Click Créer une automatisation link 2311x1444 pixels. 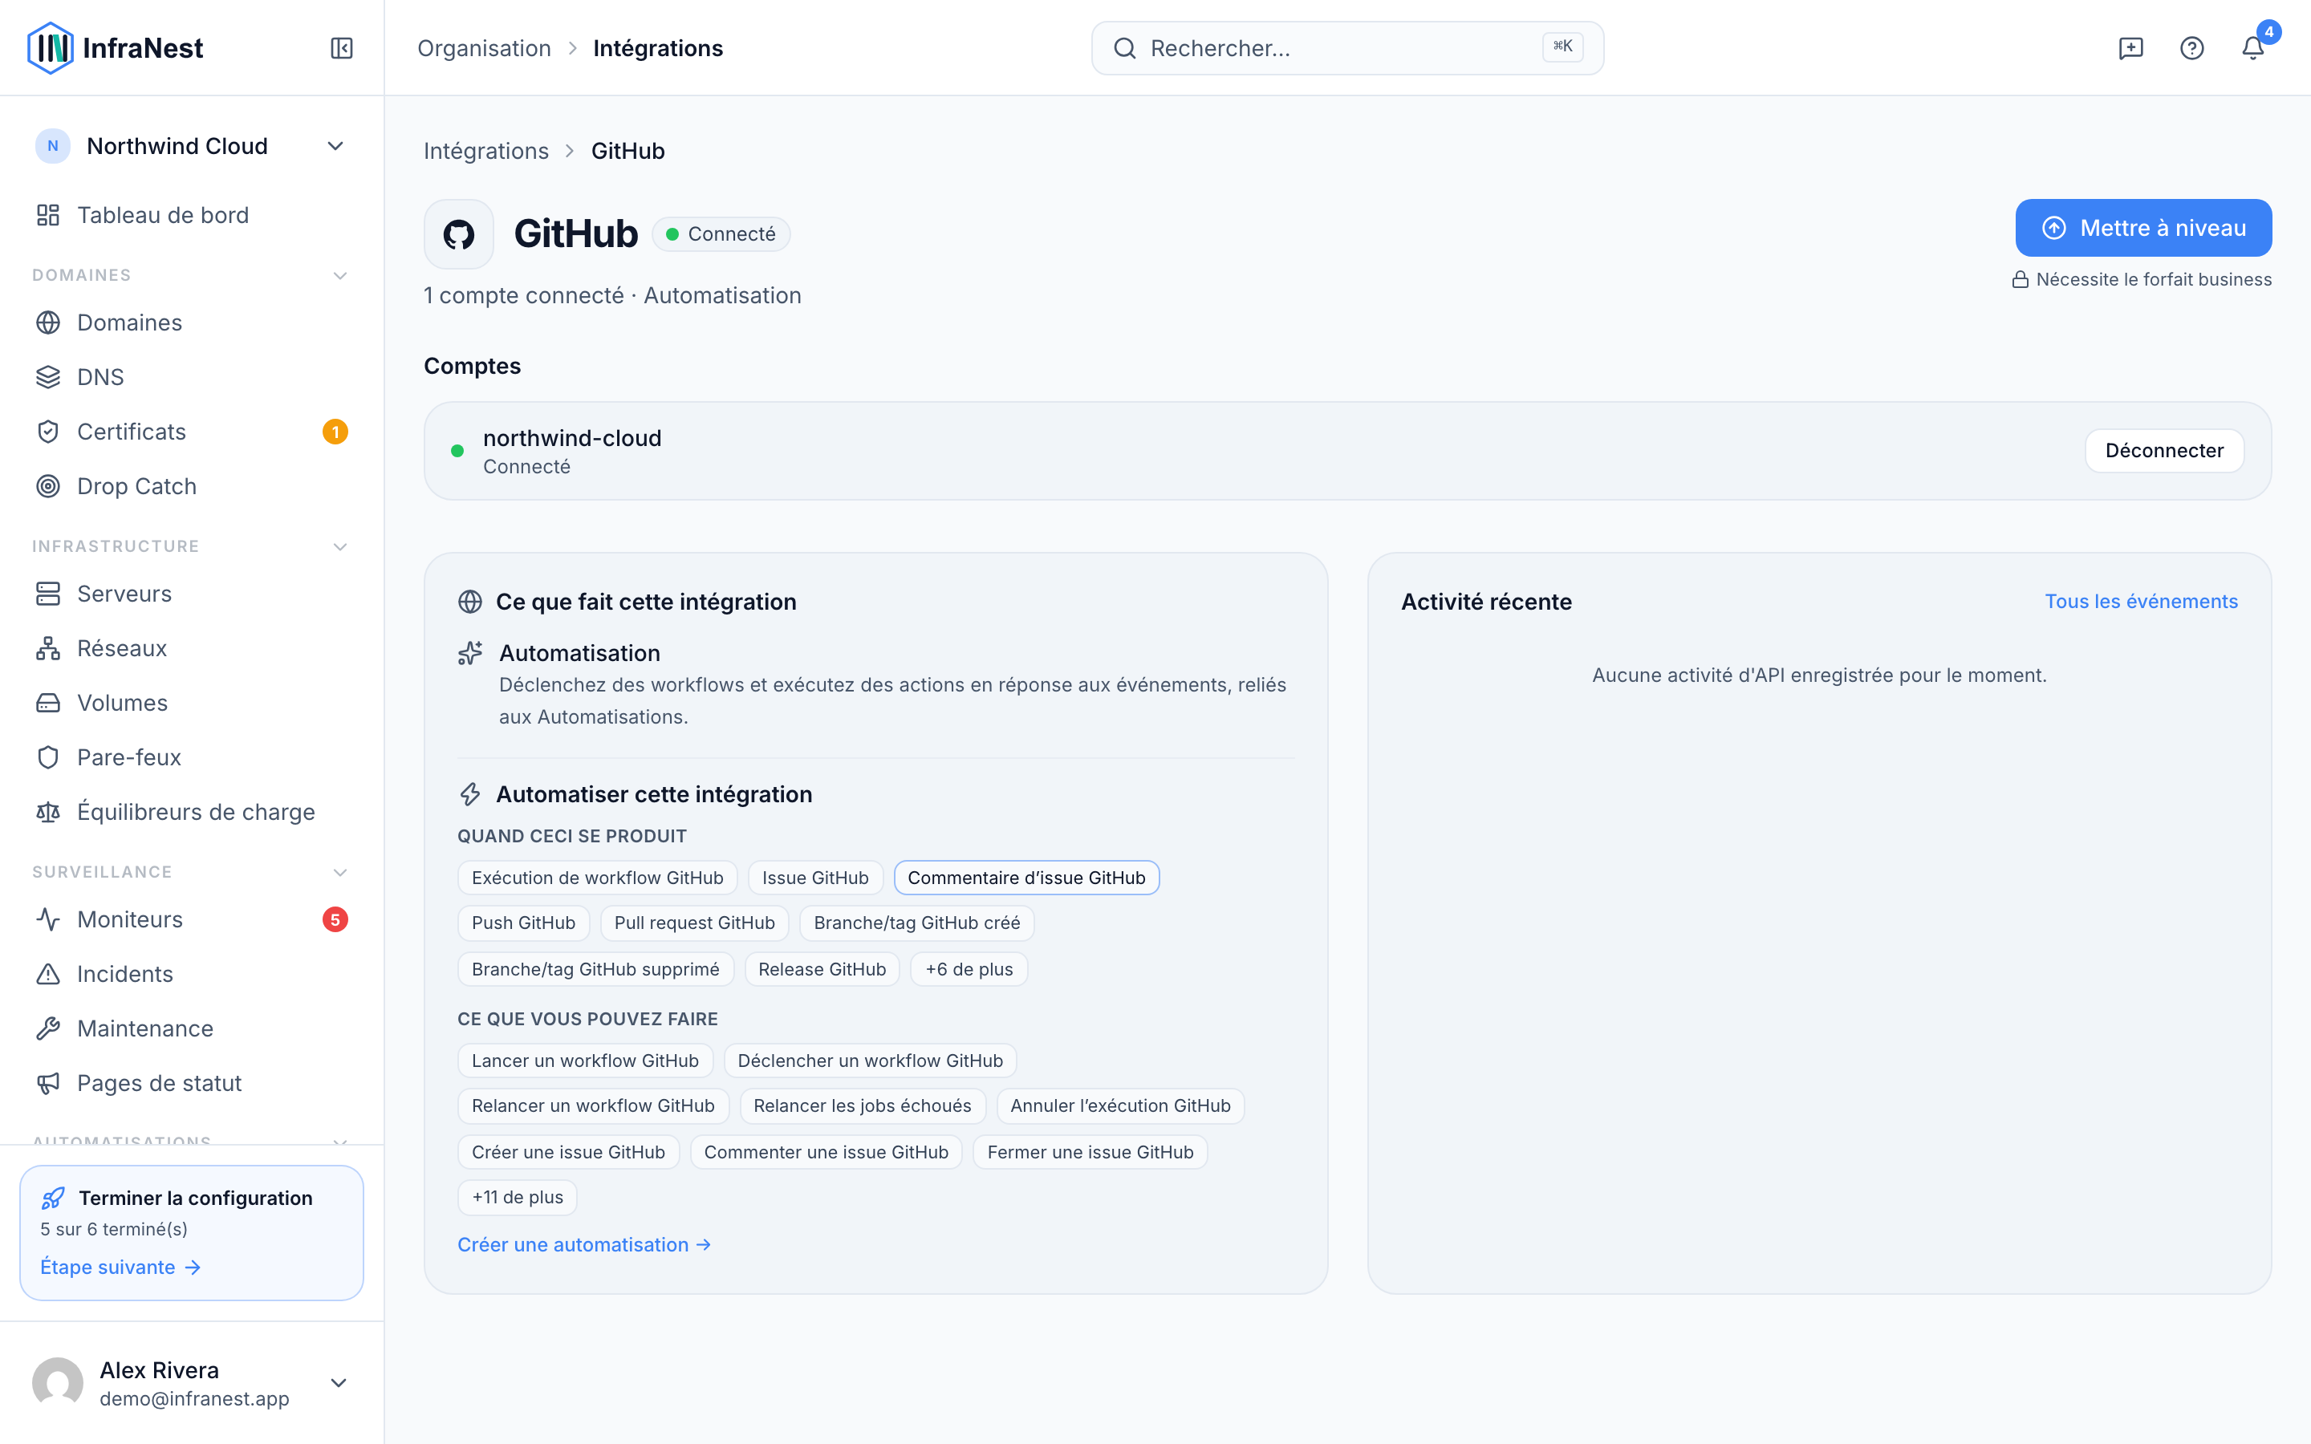point(584,1245)
